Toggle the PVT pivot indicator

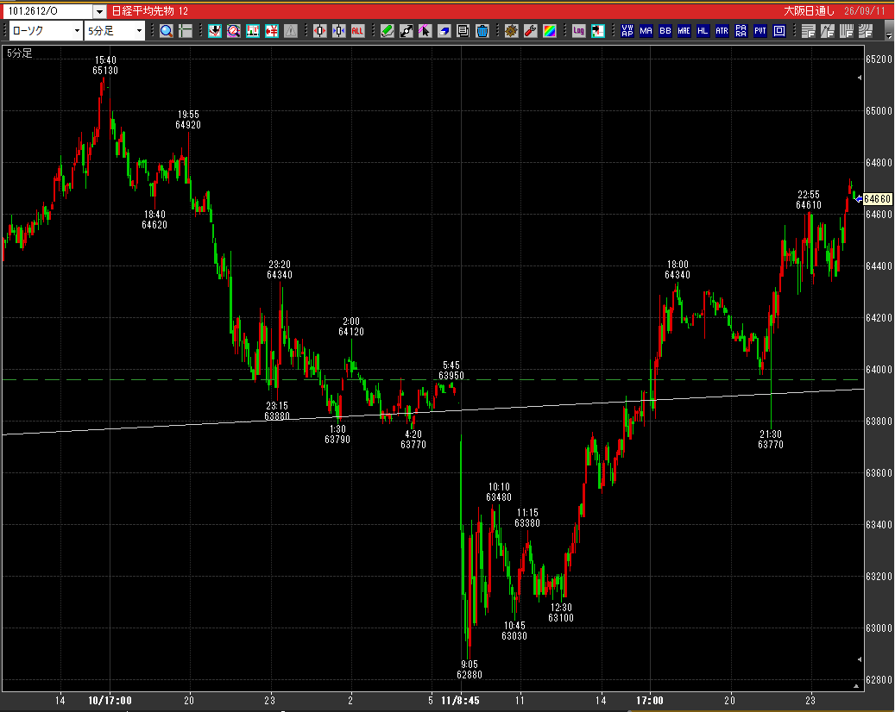tap(759, 31)
